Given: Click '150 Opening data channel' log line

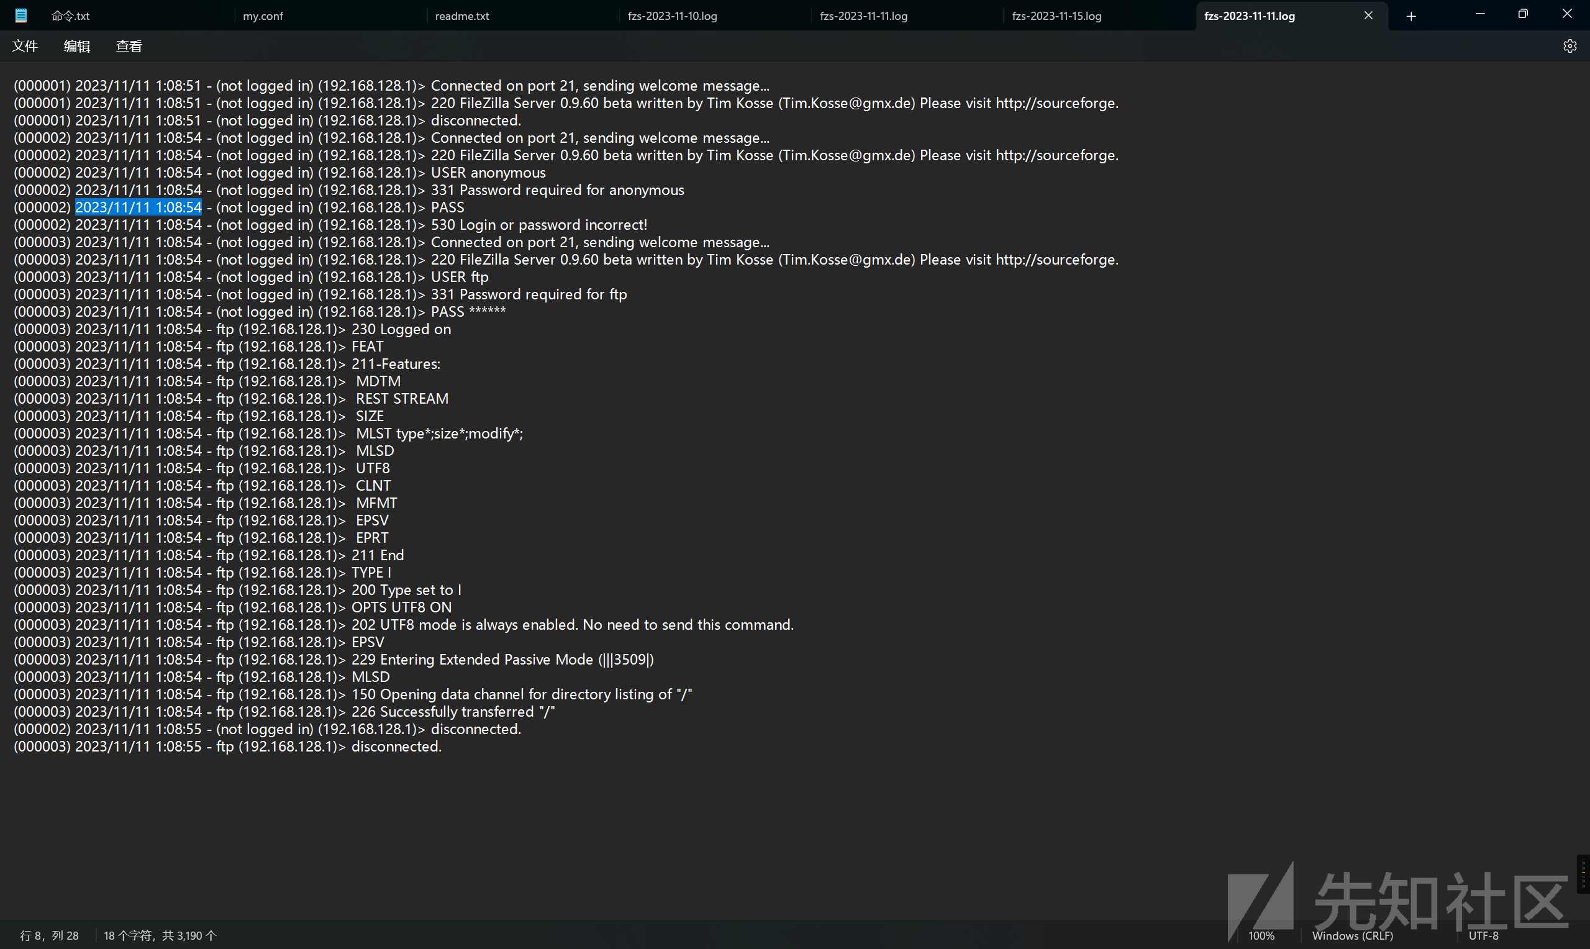Looking at the screenshot, I should click(353, 694).
